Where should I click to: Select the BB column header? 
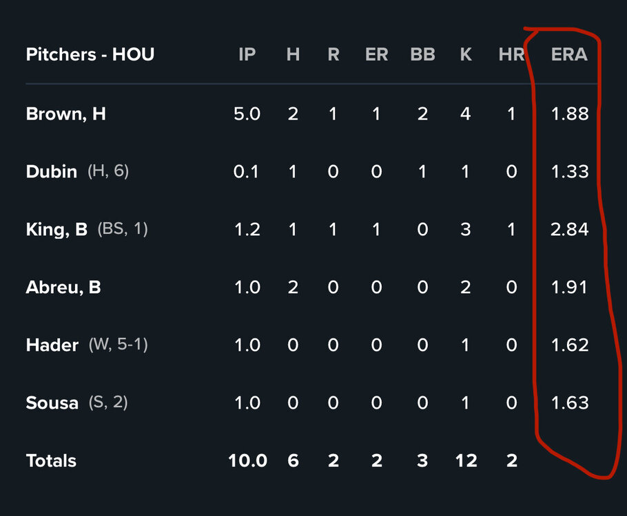click(x=422, y=54)
